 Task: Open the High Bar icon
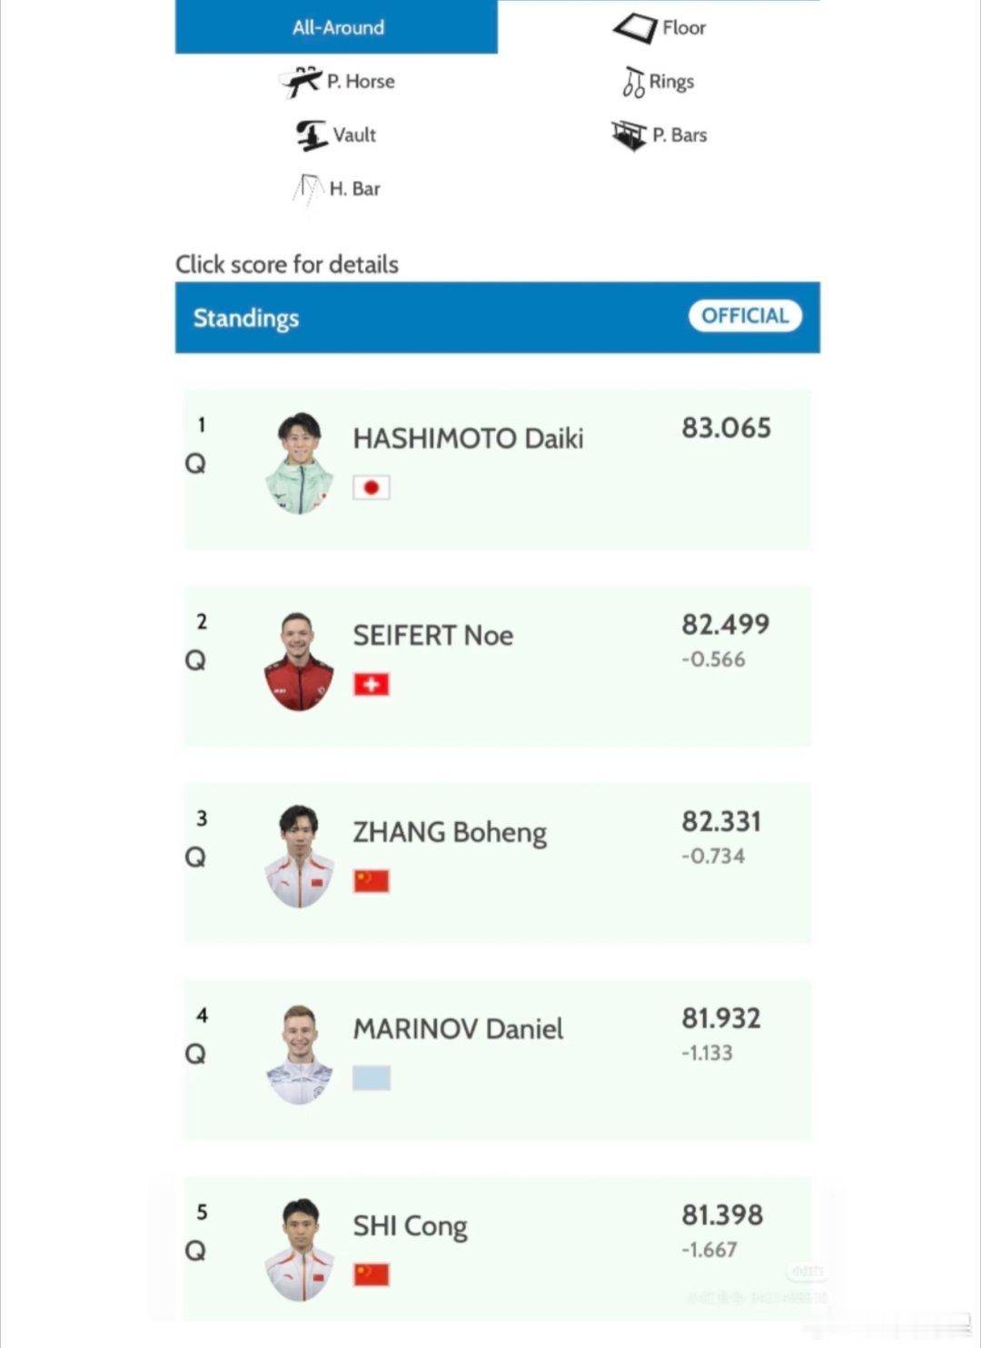(308, 189)
